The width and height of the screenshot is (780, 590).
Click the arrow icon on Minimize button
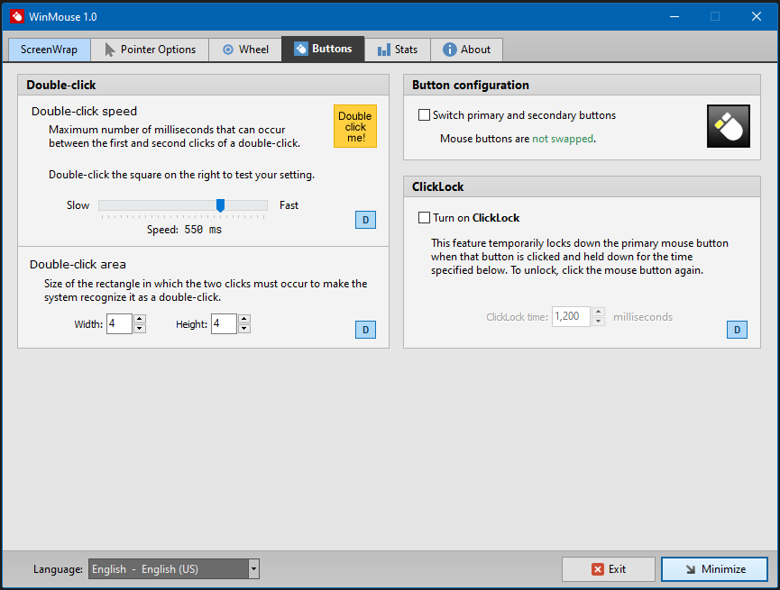click(x=691, y=569)
